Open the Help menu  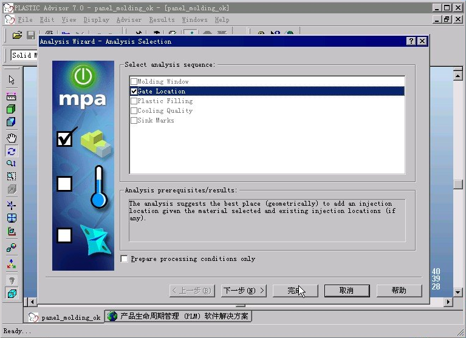pos(222,20)
